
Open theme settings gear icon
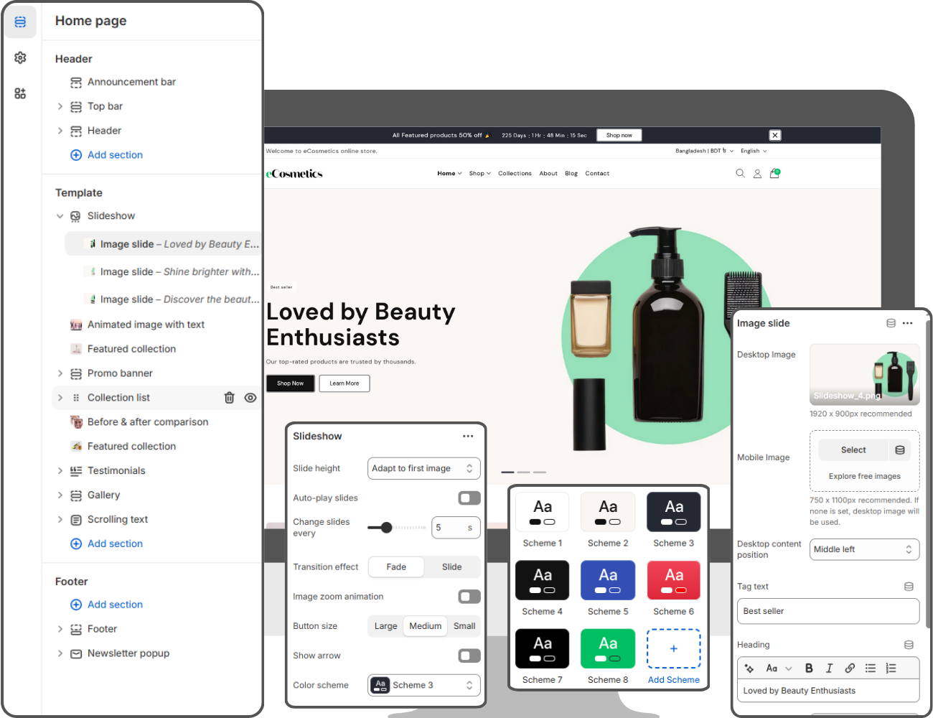[20, 57]
